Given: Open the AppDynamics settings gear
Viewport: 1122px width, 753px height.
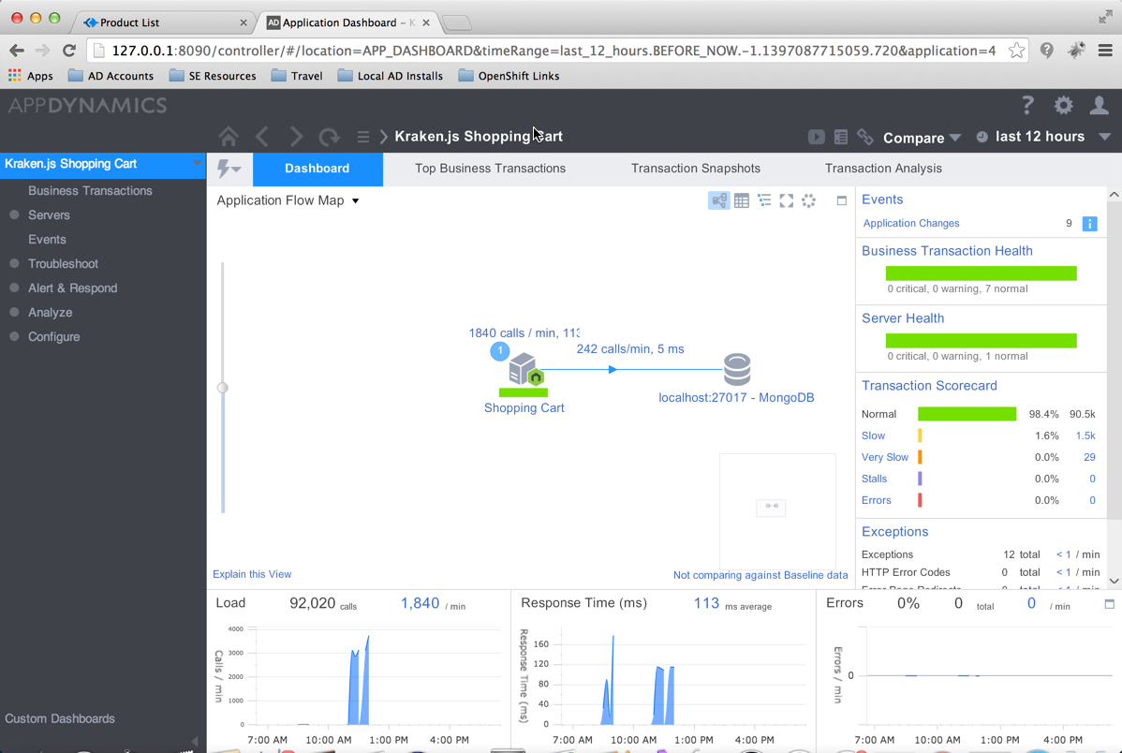Looking at the screenshot, I should tap(1063, 105).
